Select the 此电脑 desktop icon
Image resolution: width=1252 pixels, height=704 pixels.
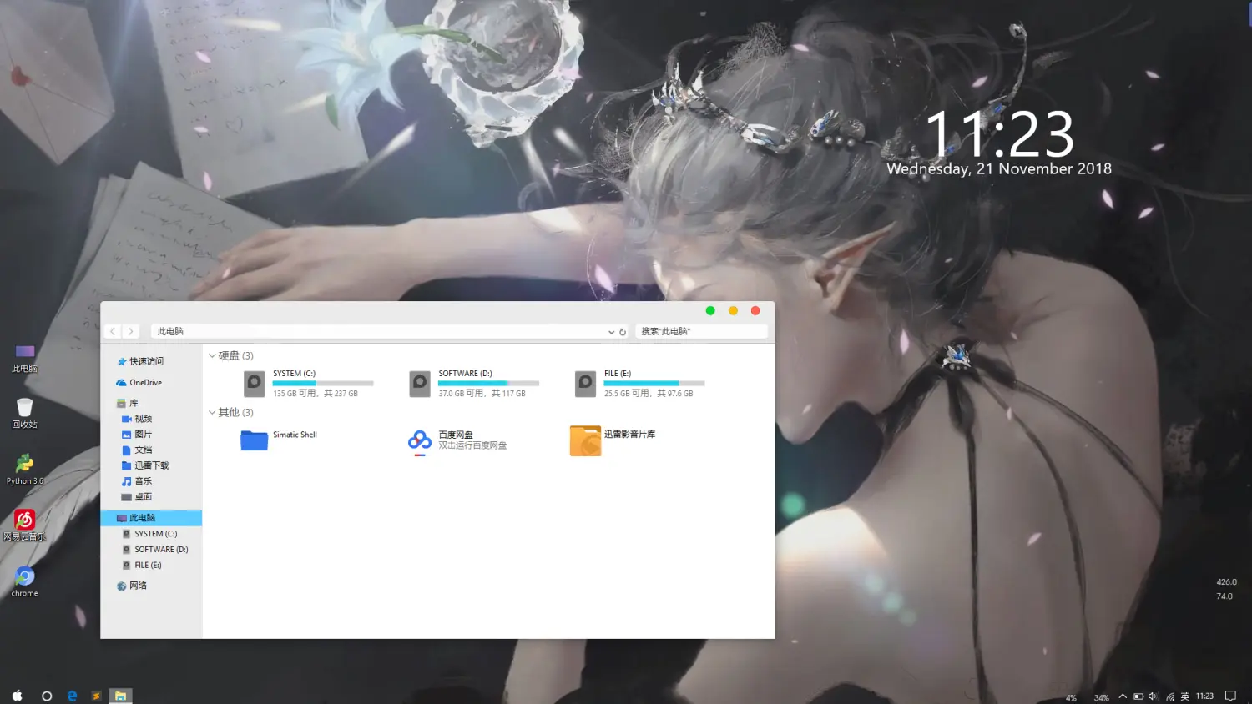pyautogui.click(x=24, y=359)
